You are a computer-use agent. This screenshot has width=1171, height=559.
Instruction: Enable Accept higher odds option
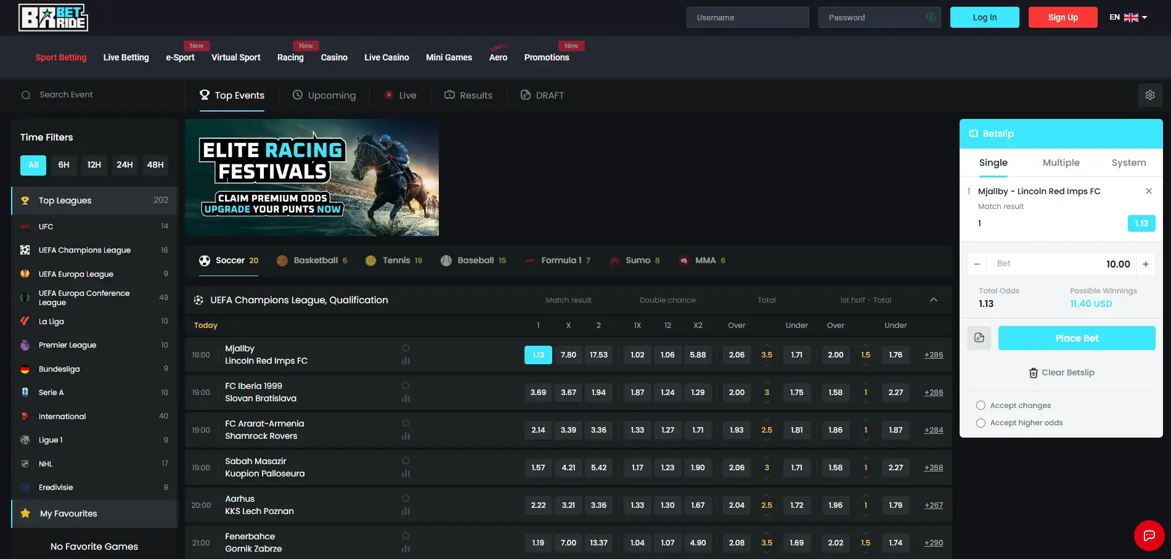click(981, 423)
